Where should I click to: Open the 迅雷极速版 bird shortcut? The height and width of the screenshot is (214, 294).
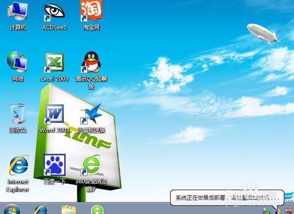coord(91,118)
